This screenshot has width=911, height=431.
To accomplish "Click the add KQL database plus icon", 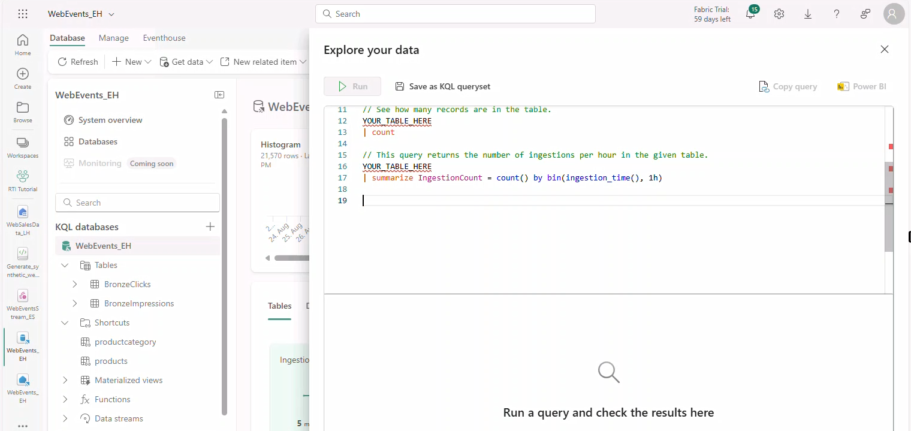I will (210, 227).
